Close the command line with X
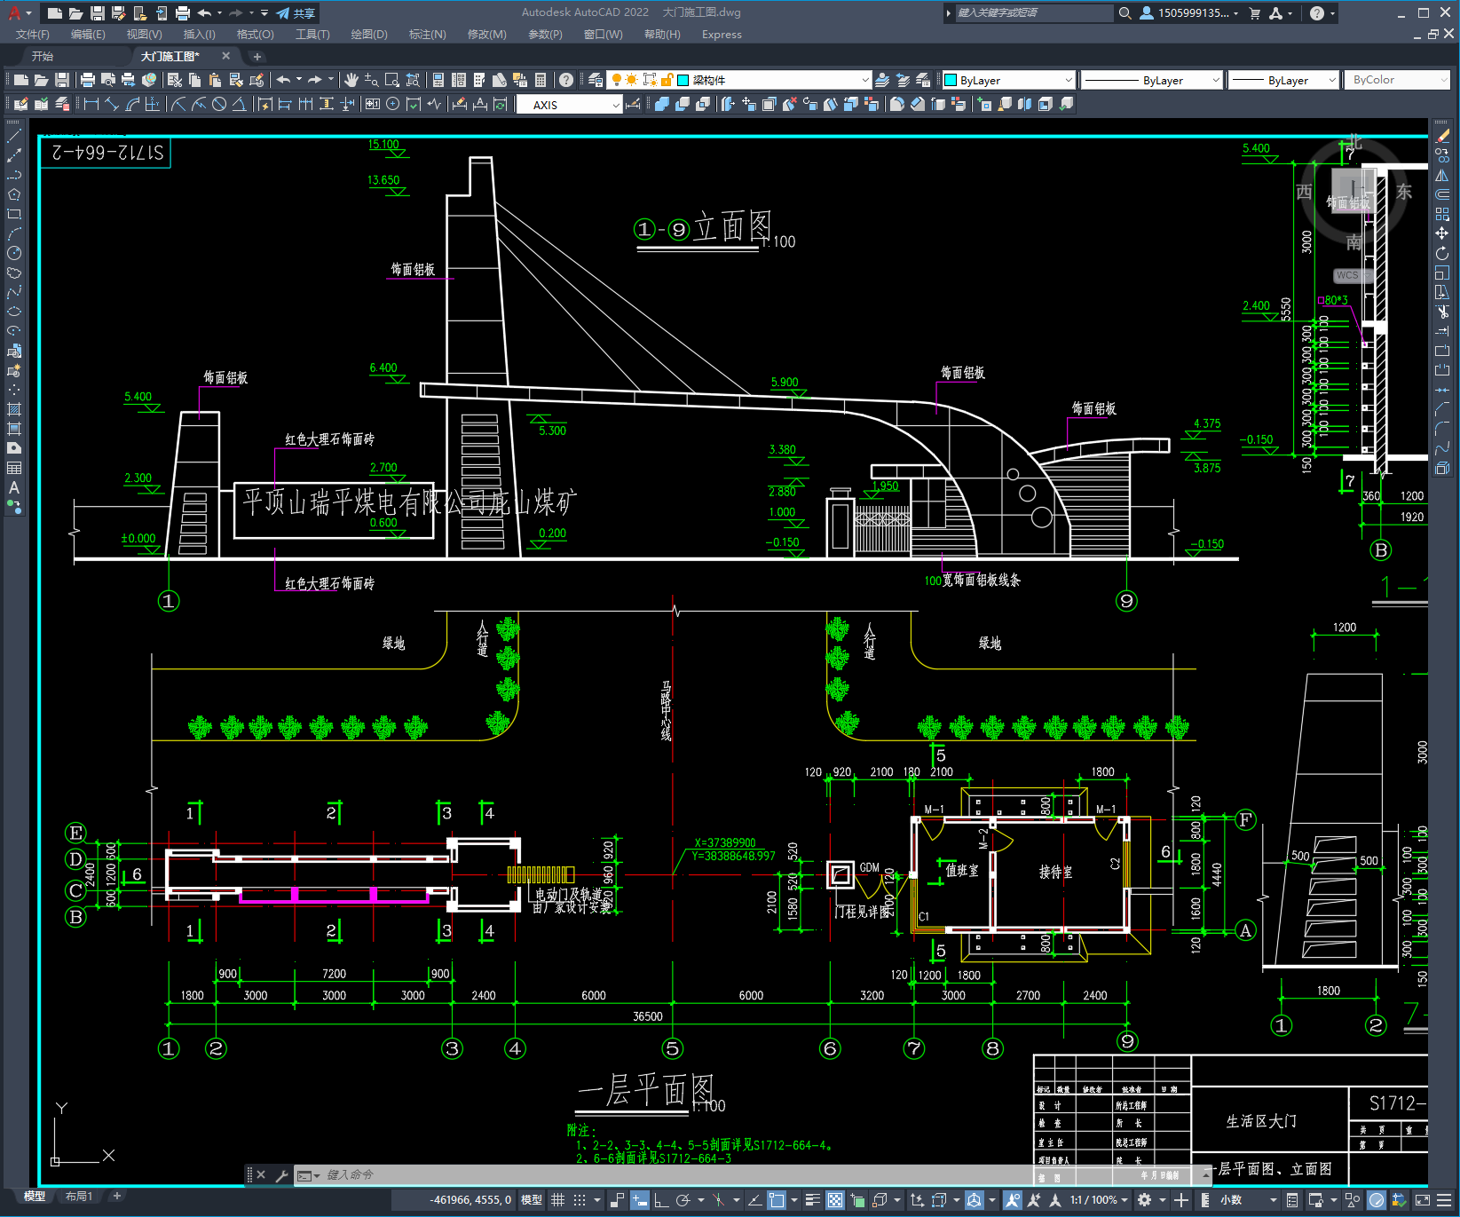1460x1217 pixels. pos(261,1174)
